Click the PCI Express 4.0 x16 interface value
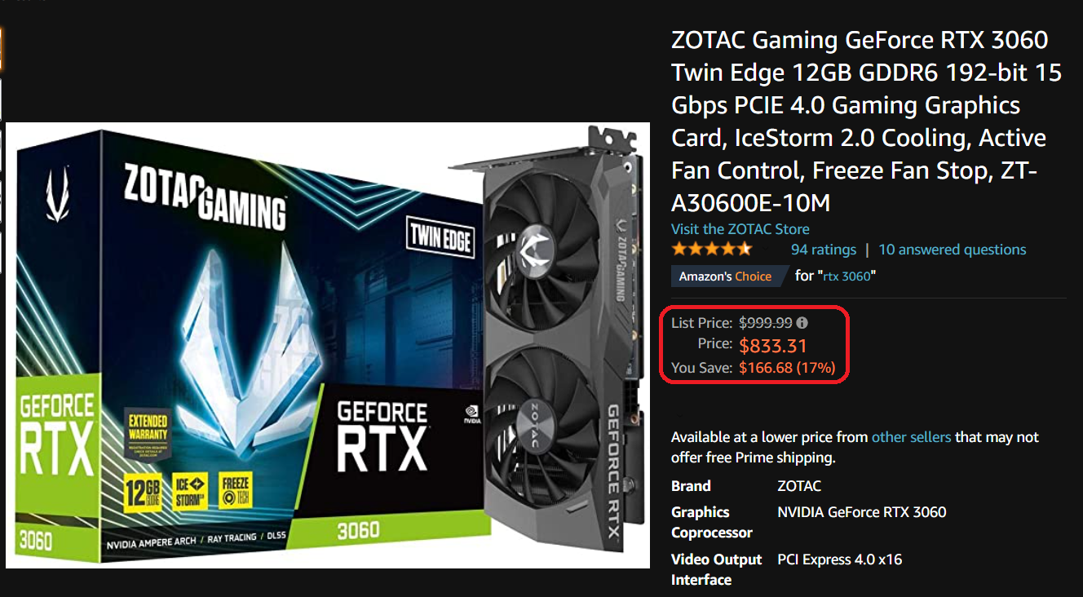This screenshot has width=1083, height=597. click(839, 559)
